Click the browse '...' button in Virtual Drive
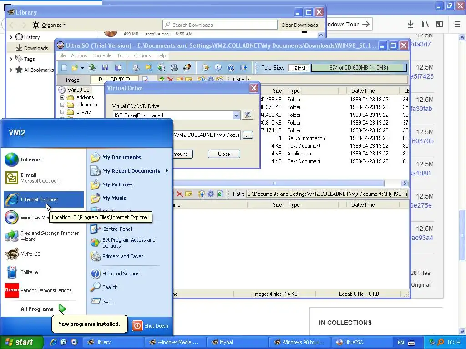The width and height of the screenshot is (466, 349). point(248,135)
